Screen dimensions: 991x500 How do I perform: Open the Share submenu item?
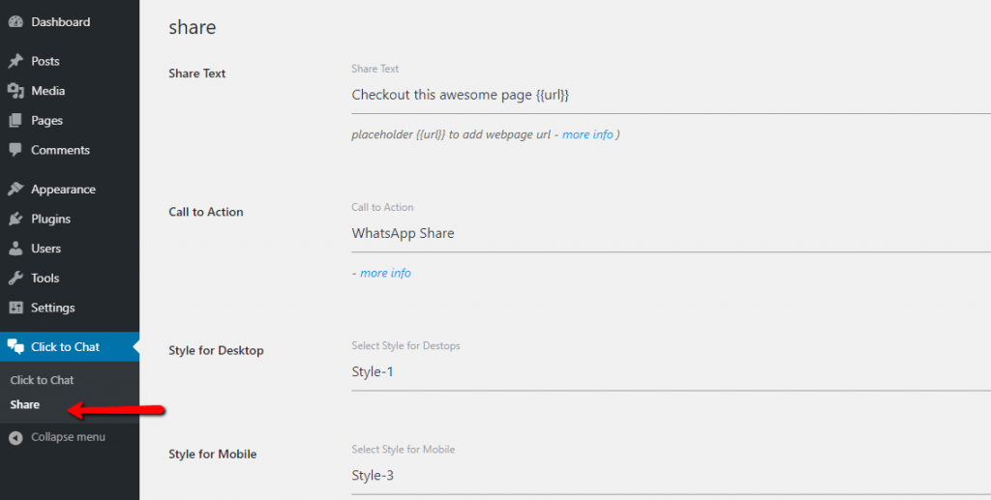click(24, 404)
